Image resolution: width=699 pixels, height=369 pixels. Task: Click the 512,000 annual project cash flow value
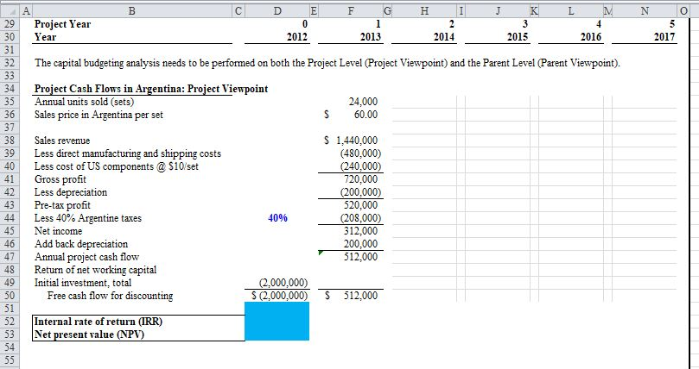click(x=360, y=257)
